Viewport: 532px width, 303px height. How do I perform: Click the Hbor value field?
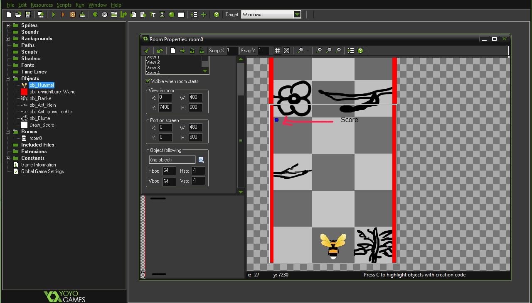pyautogui.click(x=169, y=171)
